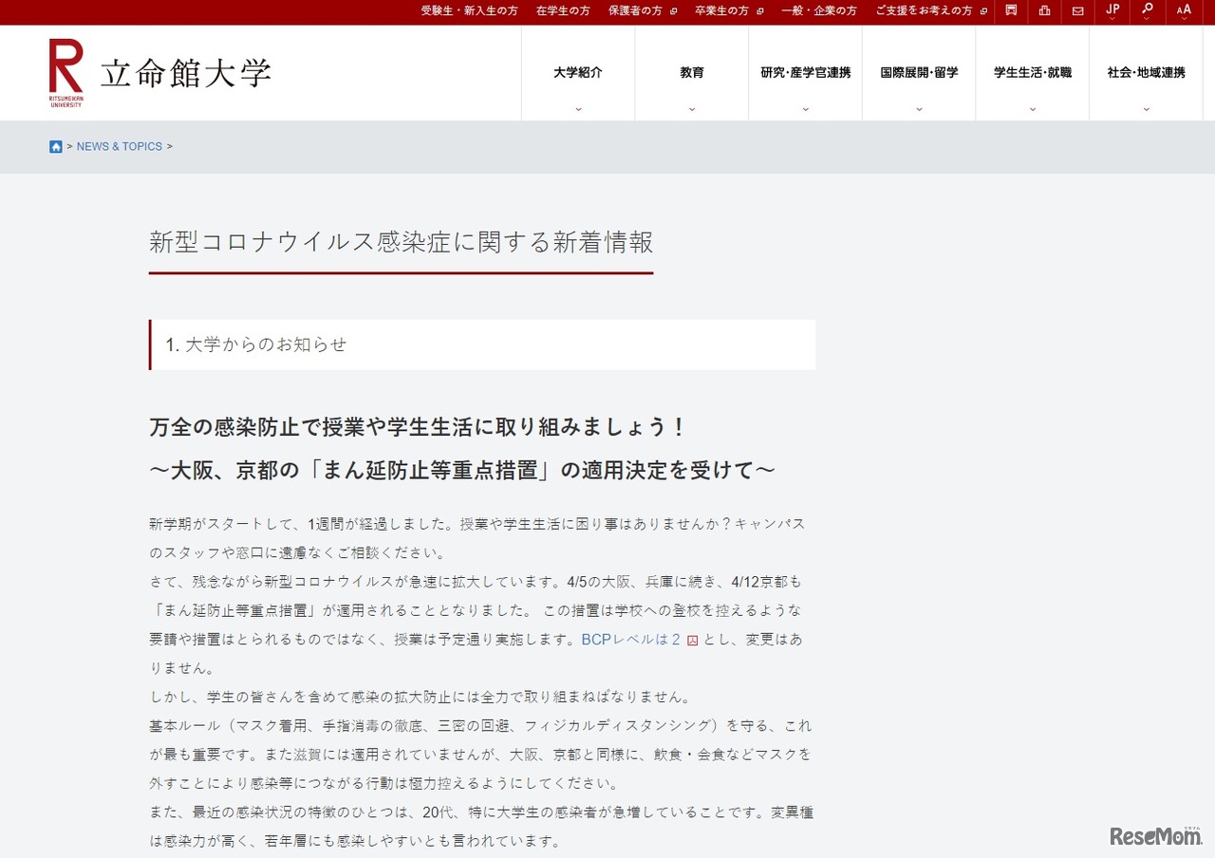Viewport: 1215px width, 858px height.
Task: Click the external-link icon beside BCPレベルは2
Action: point(692,640)
